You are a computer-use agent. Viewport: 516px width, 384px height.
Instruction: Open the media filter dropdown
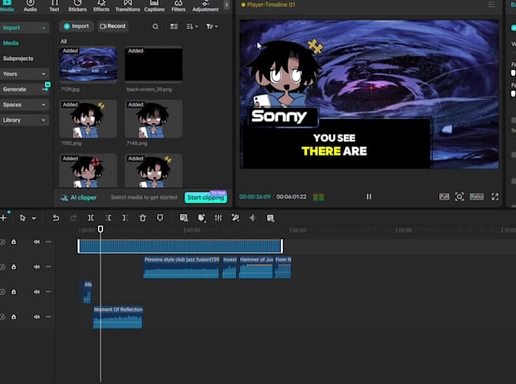[212, 27]
